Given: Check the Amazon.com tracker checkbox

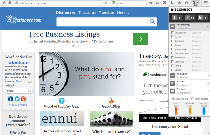Looking at the screenshot, I should [x=172, y=33].
